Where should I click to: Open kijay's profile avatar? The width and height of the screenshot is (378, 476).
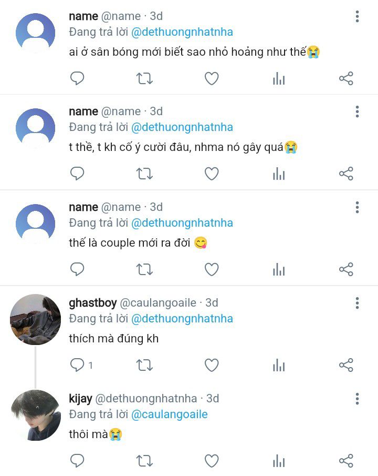click(x=36, y=415)
